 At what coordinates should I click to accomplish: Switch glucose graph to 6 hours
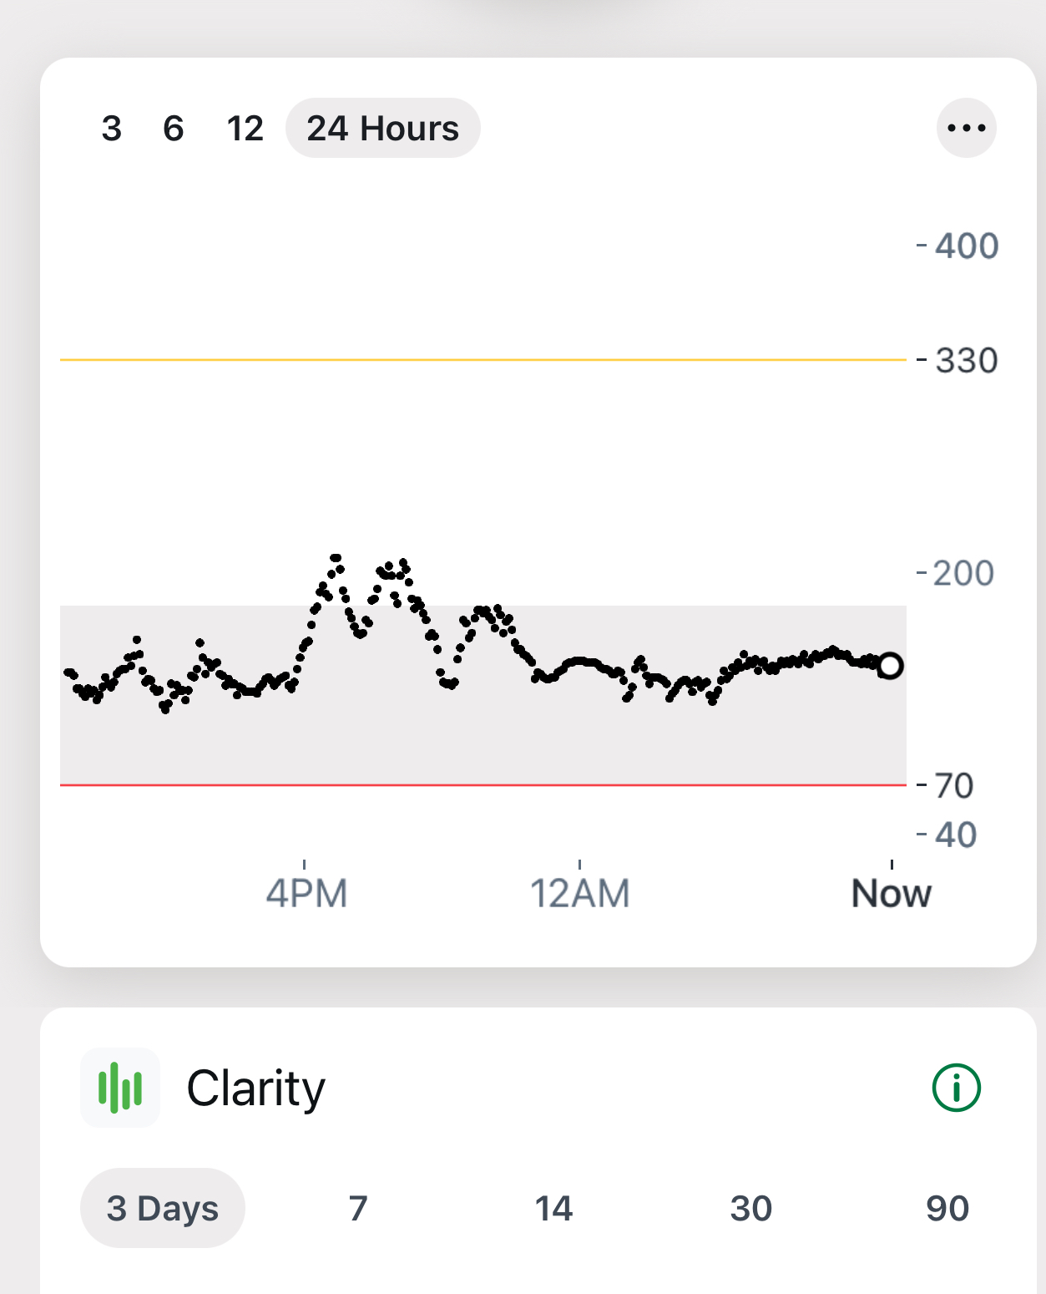pyautogui.click(x=173, y=129)
